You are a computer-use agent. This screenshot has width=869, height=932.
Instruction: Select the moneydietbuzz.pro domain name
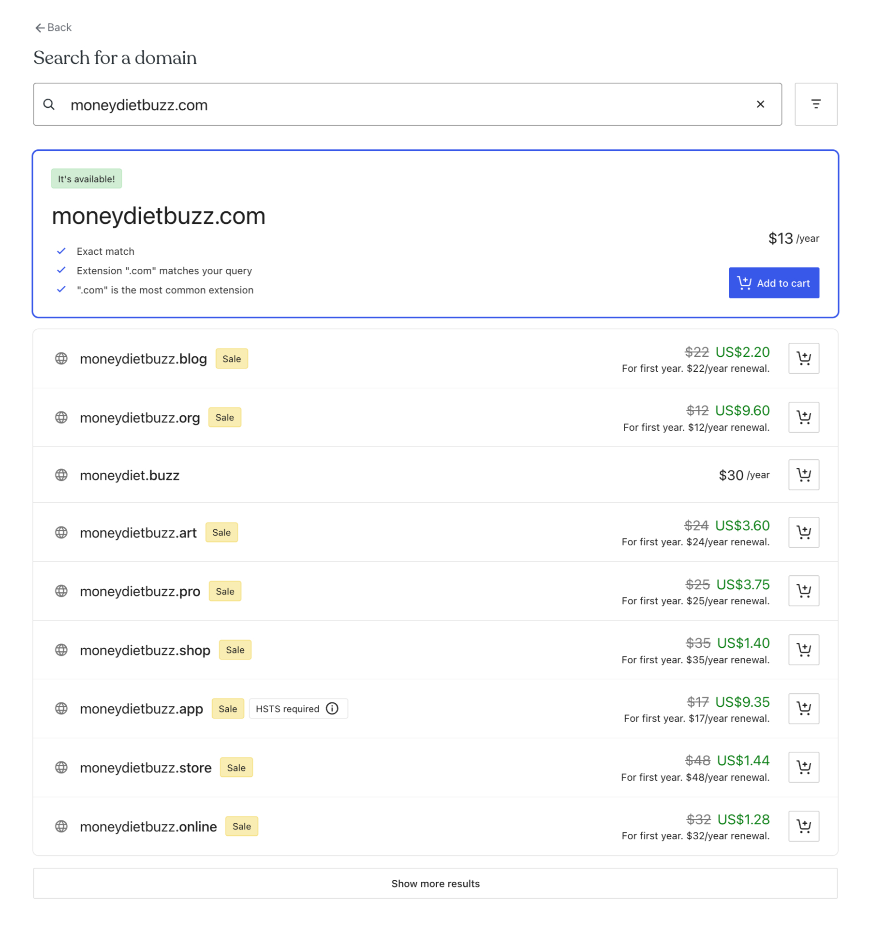pyautogui.click(x=140, y=591)
